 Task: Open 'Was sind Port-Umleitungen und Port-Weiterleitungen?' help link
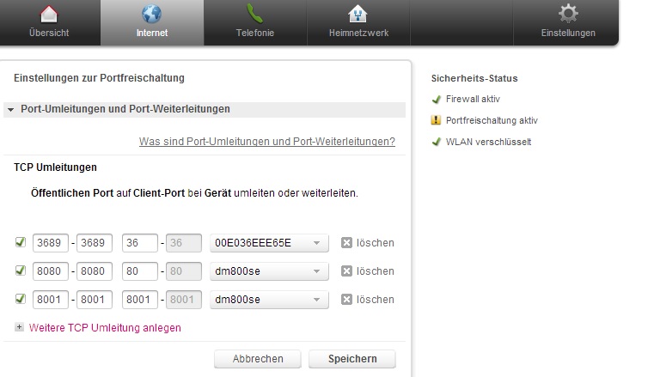coord(267,142)
